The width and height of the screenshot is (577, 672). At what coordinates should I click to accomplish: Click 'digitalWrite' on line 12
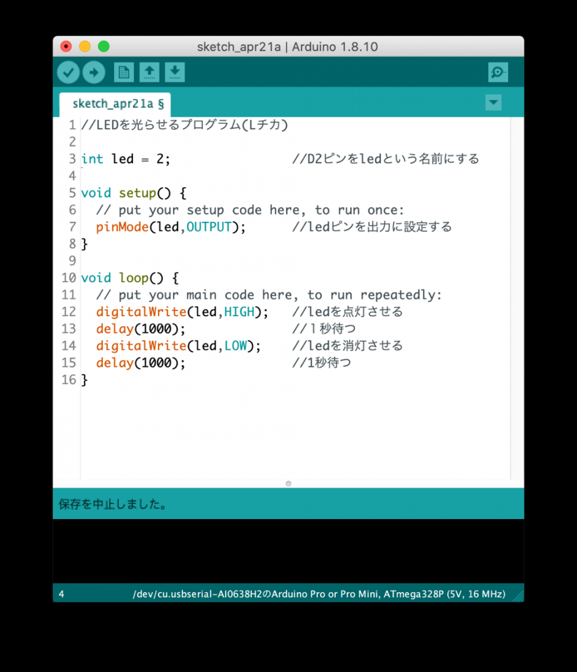point(141,312)
